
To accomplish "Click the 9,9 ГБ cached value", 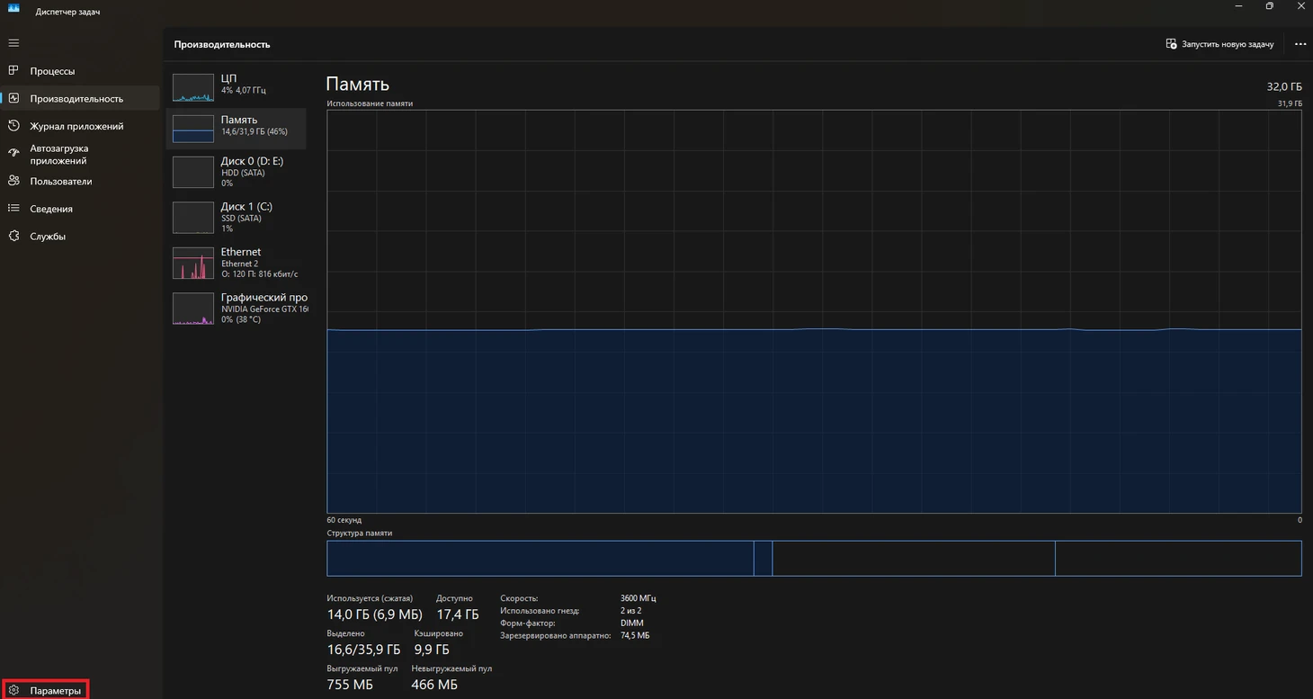I will coord(432,650).
